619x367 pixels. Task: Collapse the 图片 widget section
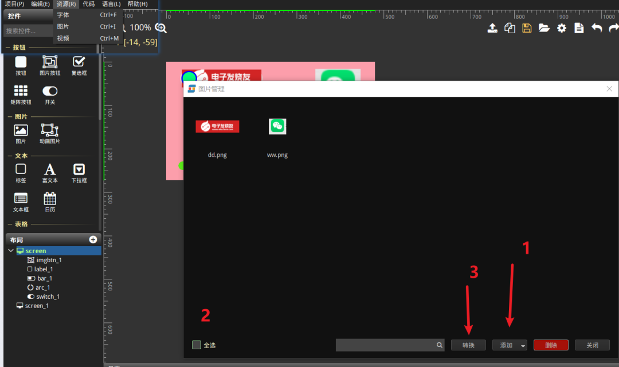[x=10, y=117]
